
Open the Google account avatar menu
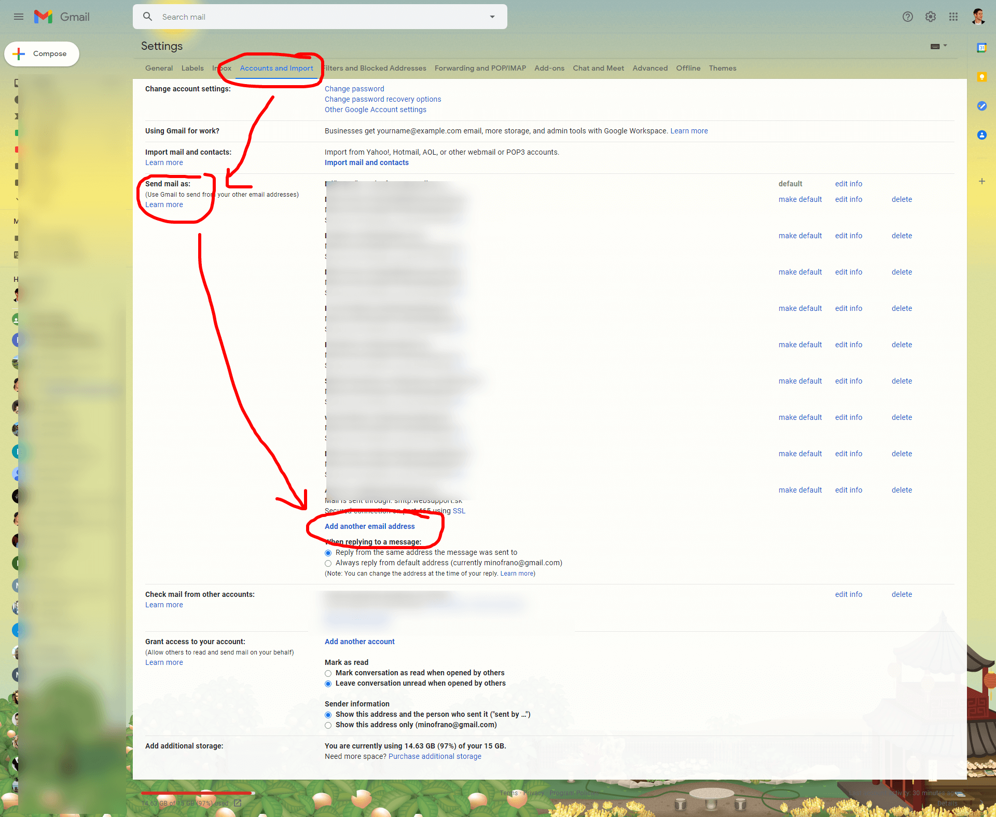point(978,17)
